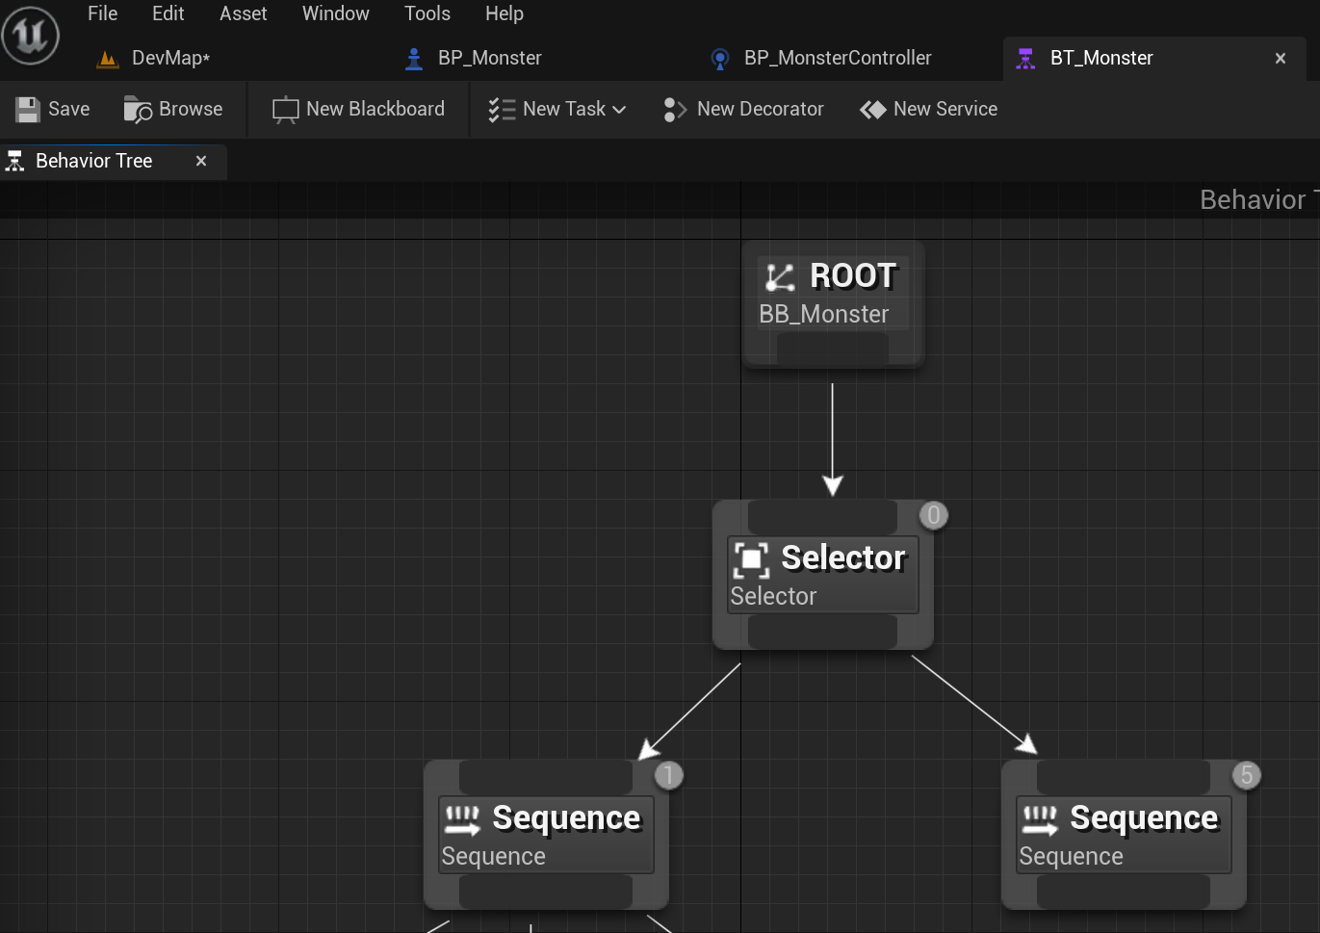Select the Selector composite node
Screen dimensions: 1320x933
[823, 575]
